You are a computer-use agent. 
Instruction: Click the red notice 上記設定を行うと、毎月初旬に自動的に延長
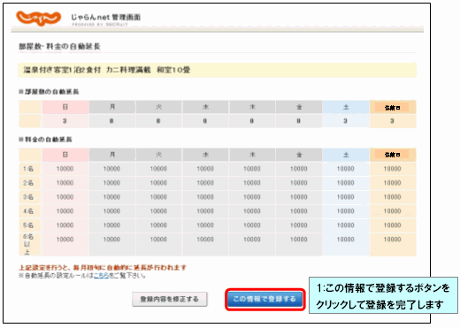103,268
